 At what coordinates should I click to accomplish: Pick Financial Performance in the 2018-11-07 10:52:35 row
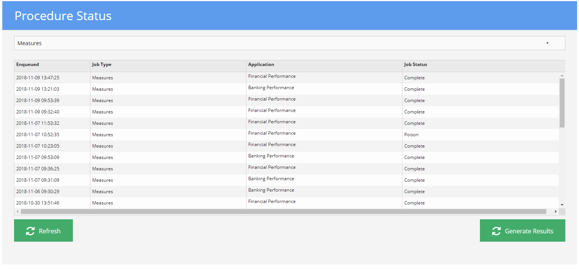click(272, 133)
